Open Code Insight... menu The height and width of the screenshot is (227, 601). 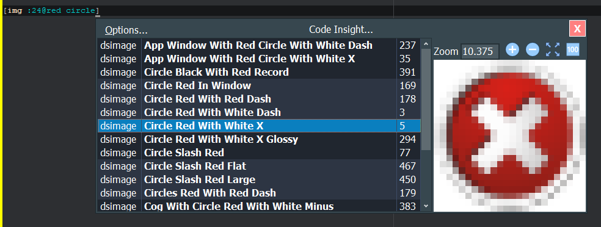click(x=341, y=29)
